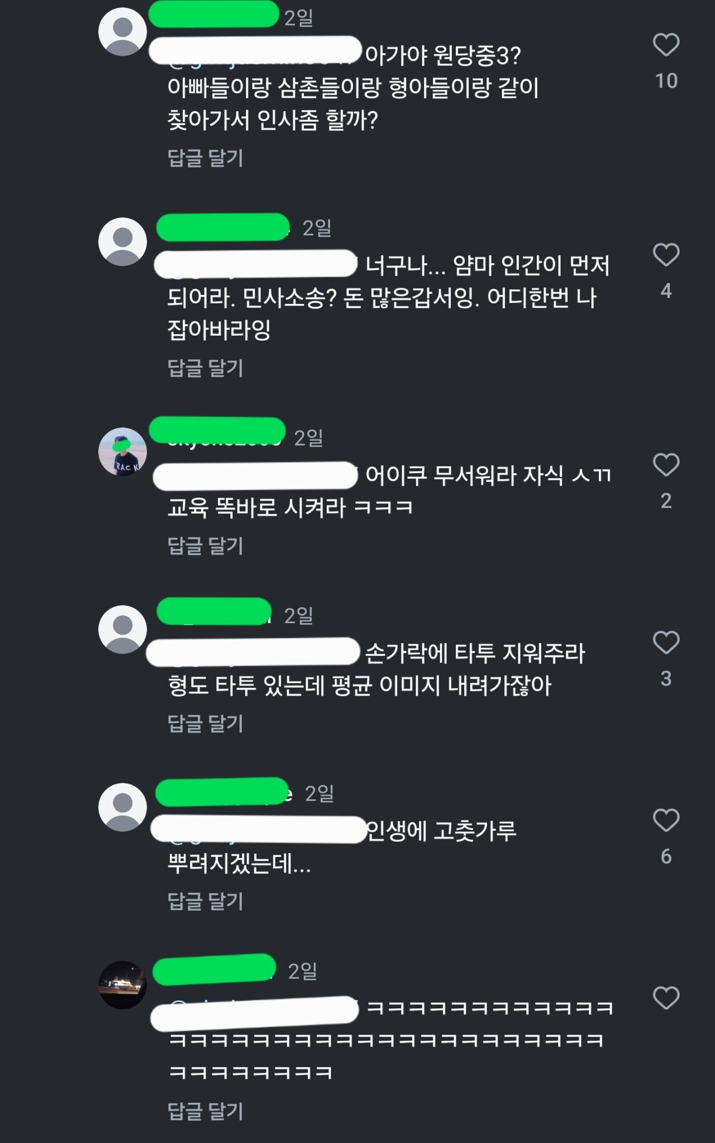This screenshot has width=715, height=1143.
Task: Reply to the 어이쿠 무서워라 comment
Action: [206, 546]
